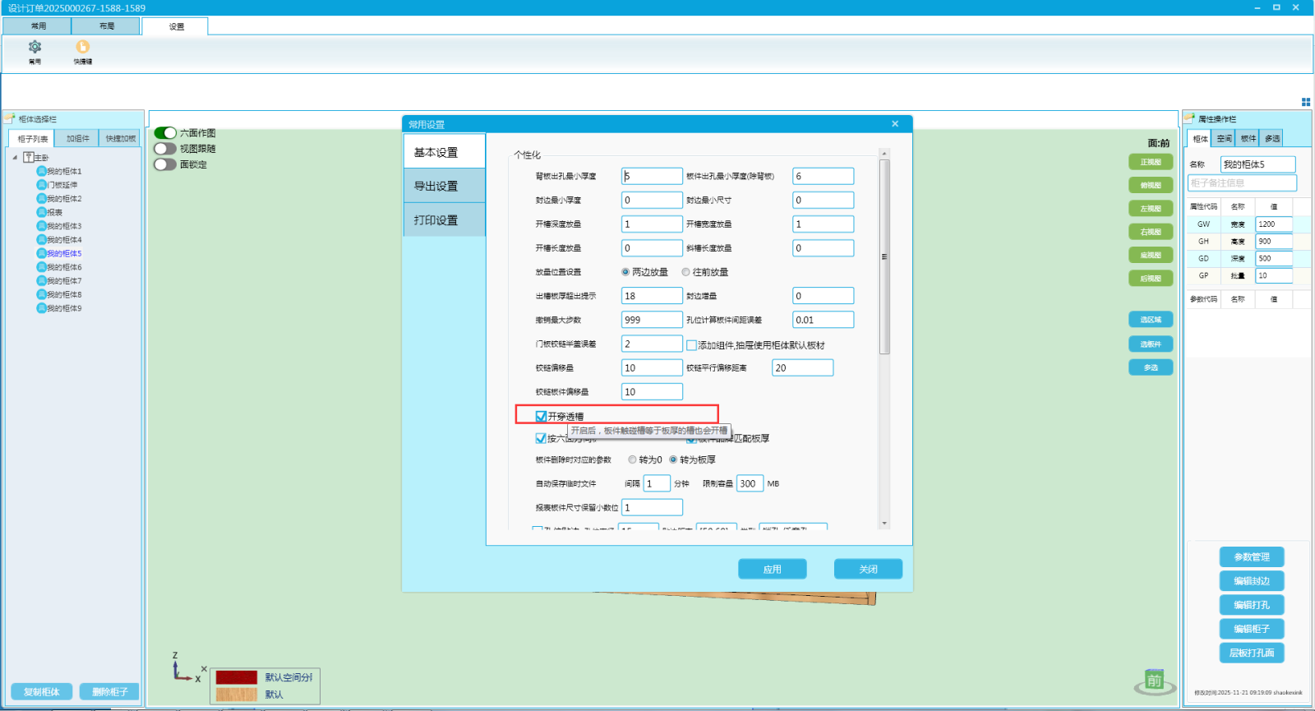Uncheck the 开穿透槽 checkbox
This screenshot has height=711, width=1315.
pyautogui.click(x=541, y=416)
